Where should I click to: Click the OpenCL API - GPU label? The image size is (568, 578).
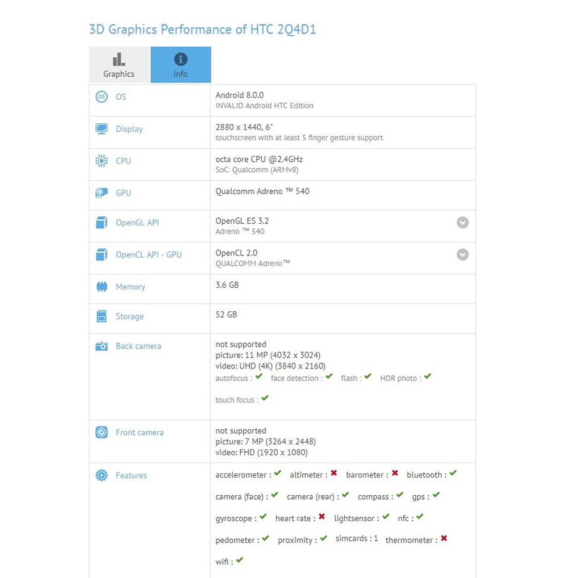[149, 255]
